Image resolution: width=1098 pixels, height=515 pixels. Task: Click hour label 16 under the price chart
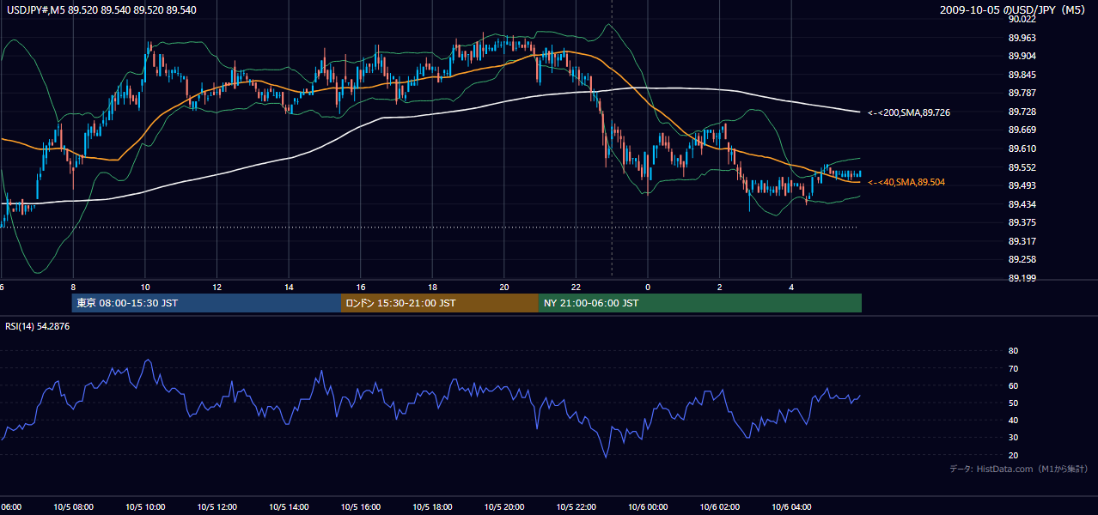[x=361, y=287]
